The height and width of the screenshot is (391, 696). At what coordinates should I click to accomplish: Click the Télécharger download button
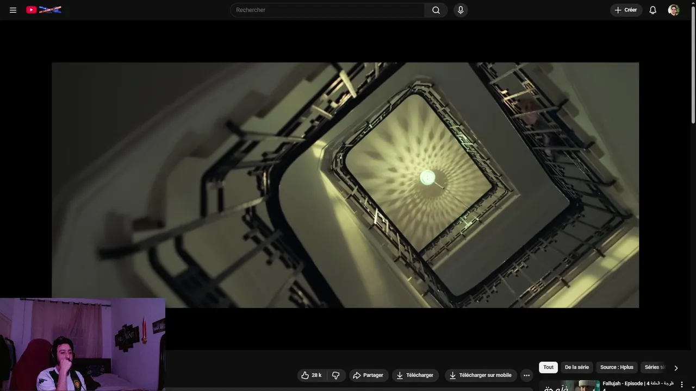click(x=415, y=375)
